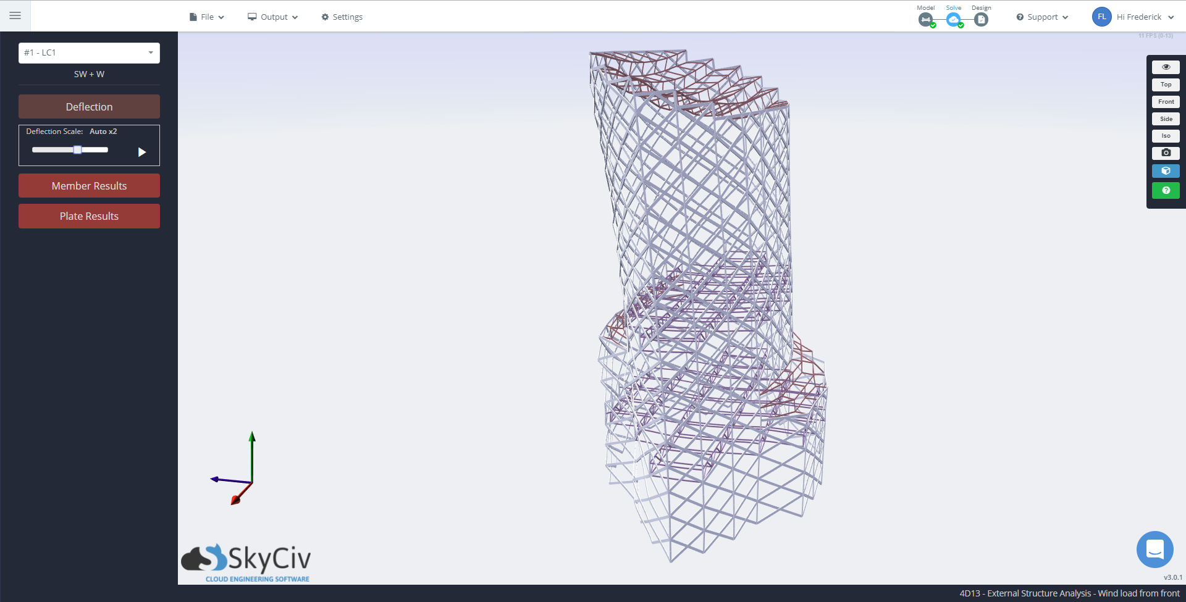Show Plate Results
The width and height of the screenshot is (1186, 602).
point(89,215)
